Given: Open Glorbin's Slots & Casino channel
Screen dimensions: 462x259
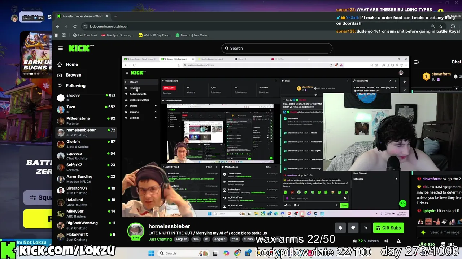Looking at the screenshot, I should coord(86,144).
